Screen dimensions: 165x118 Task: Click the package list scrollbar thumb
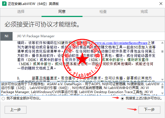click(162, 87)
